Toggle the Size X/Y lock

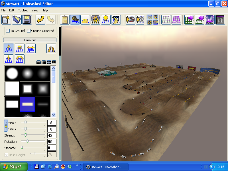(6, 126)
